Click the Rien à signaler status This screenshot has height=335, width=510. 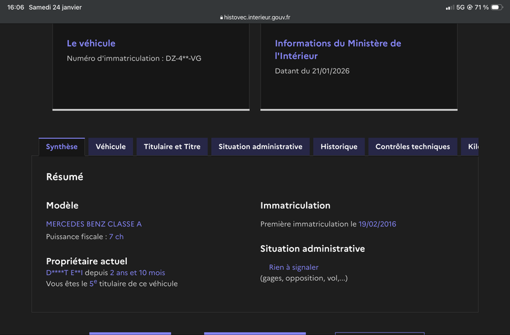tap(293, 267)
